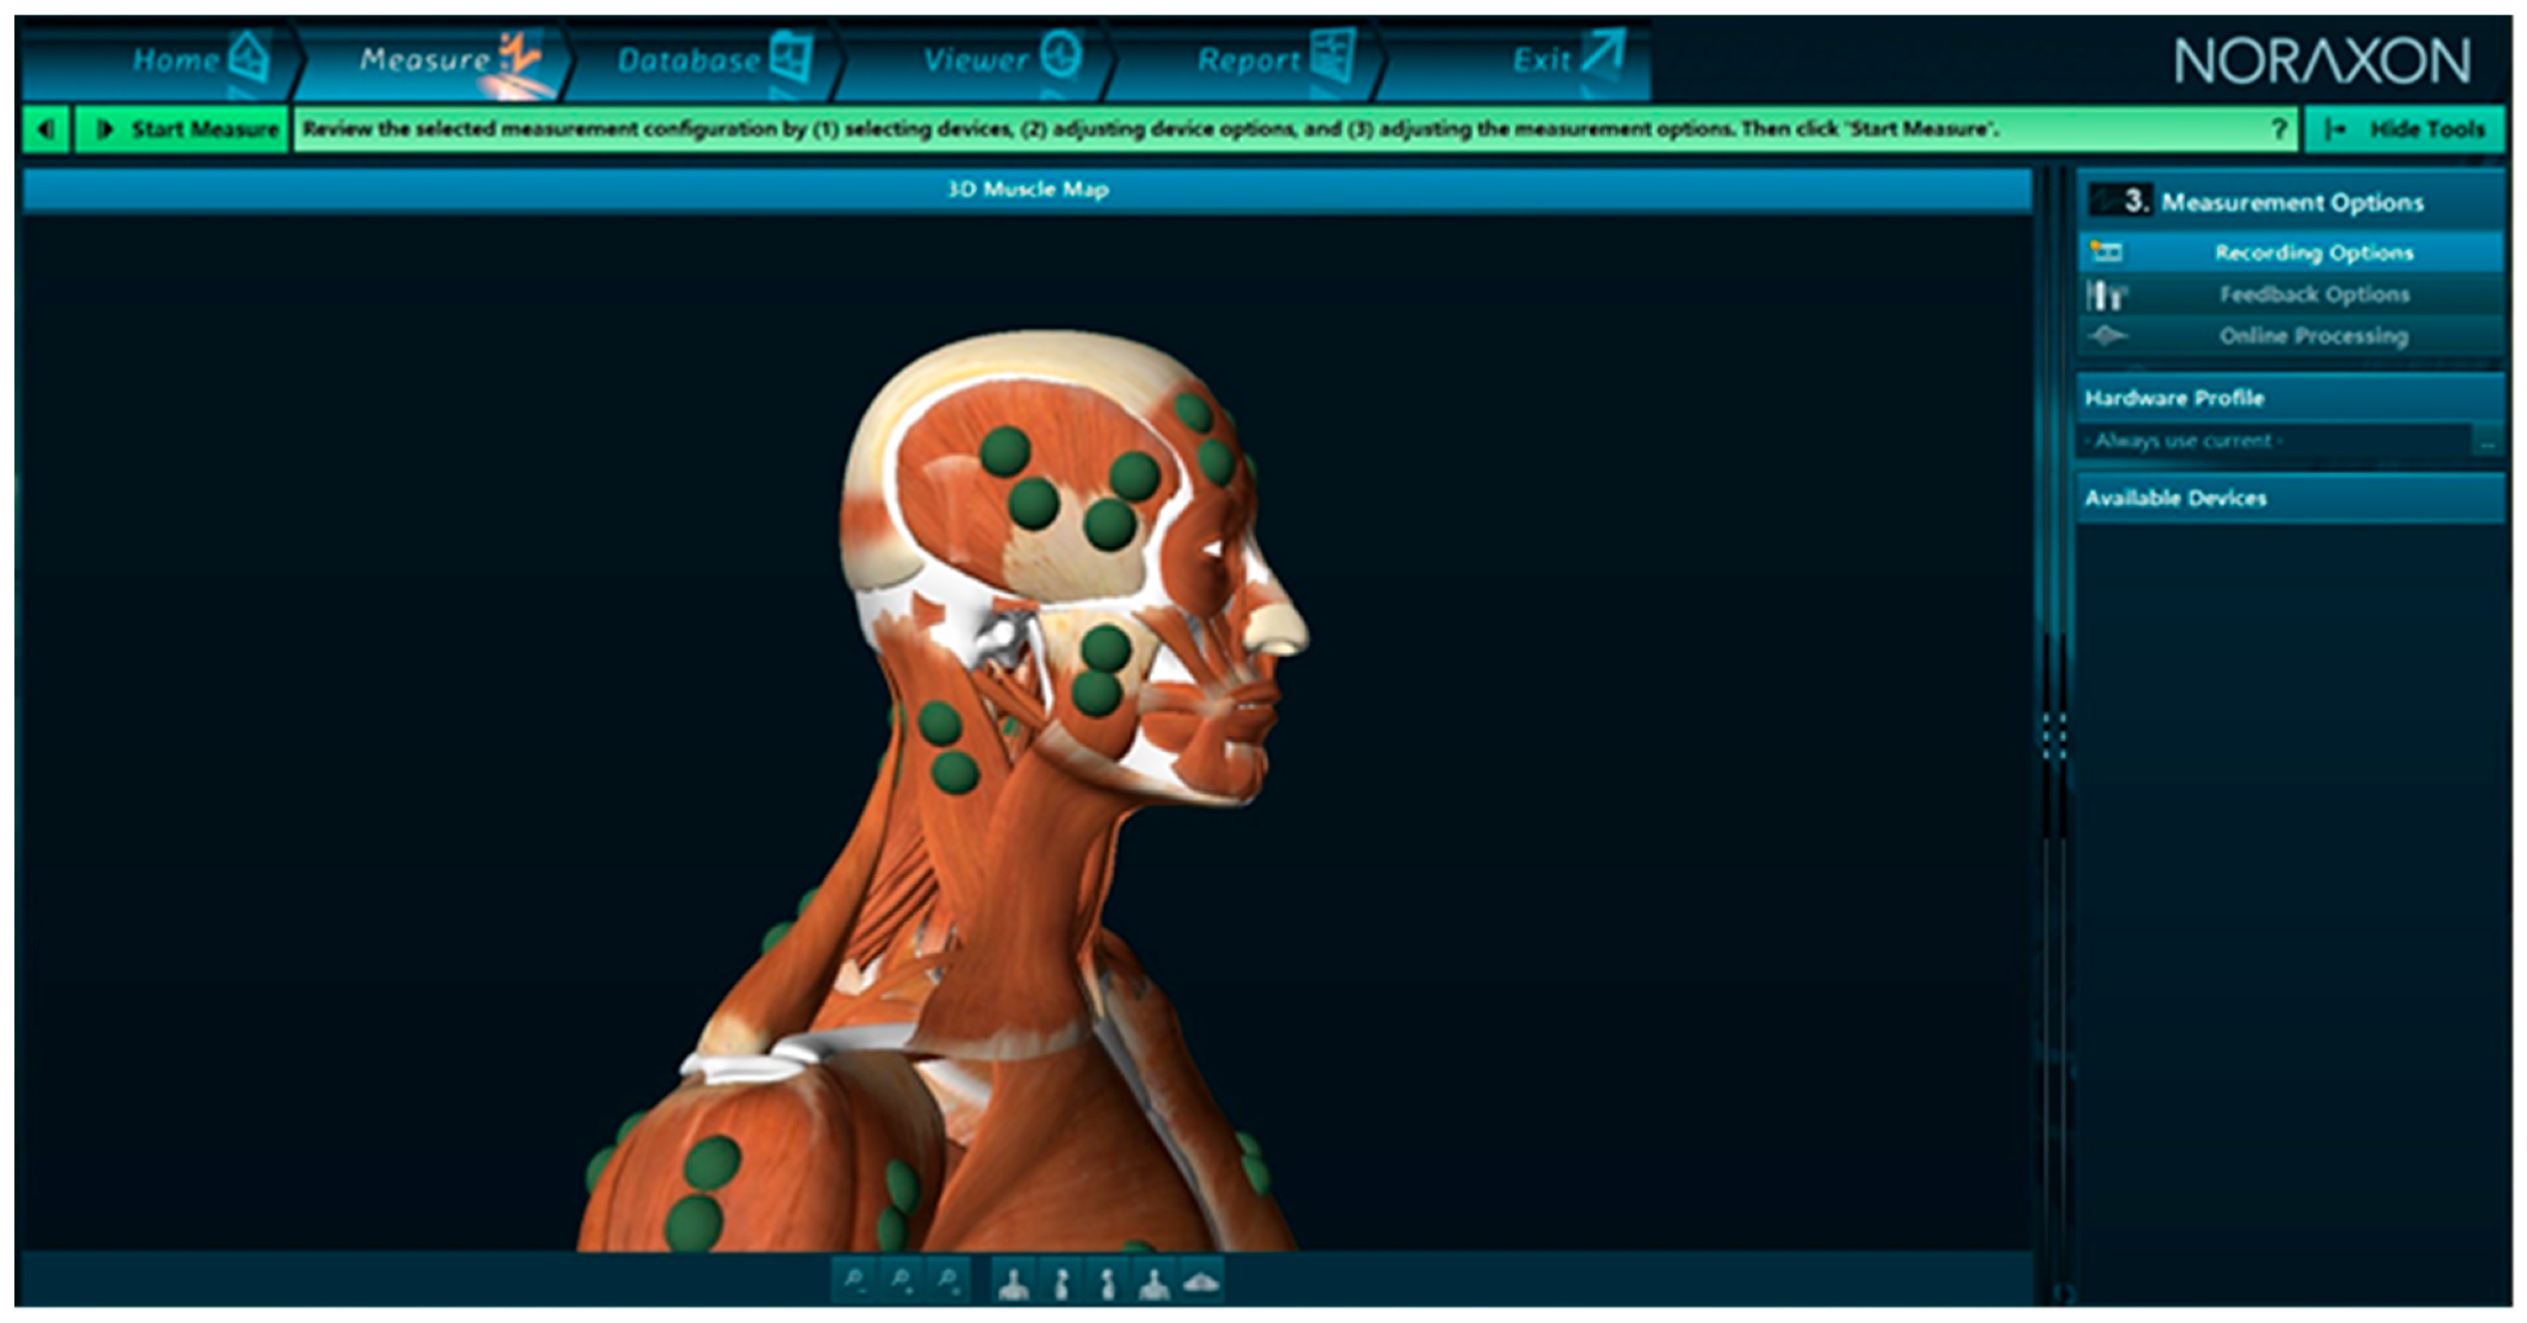The image size is (2527, 1323).
Task: Expand the Available Devices section
Action: point(2289,498)
